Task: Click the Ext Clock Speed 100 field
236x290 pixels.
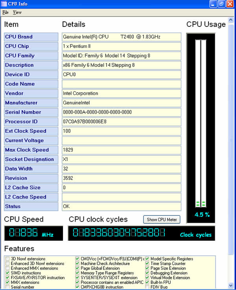Action: 122,131
